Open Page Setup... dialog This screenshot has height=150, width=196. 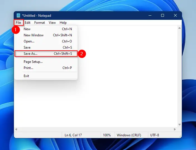click(46, 62)
